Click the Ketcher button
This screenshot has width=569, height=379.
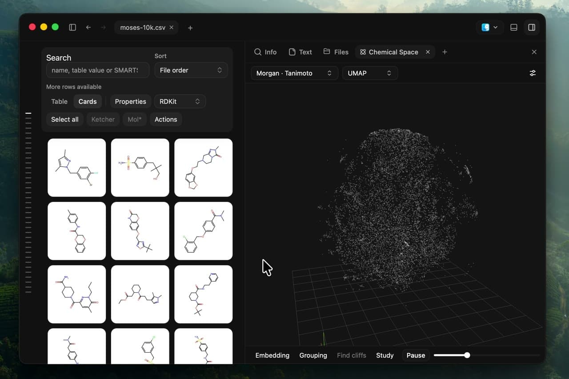(103, 119)
